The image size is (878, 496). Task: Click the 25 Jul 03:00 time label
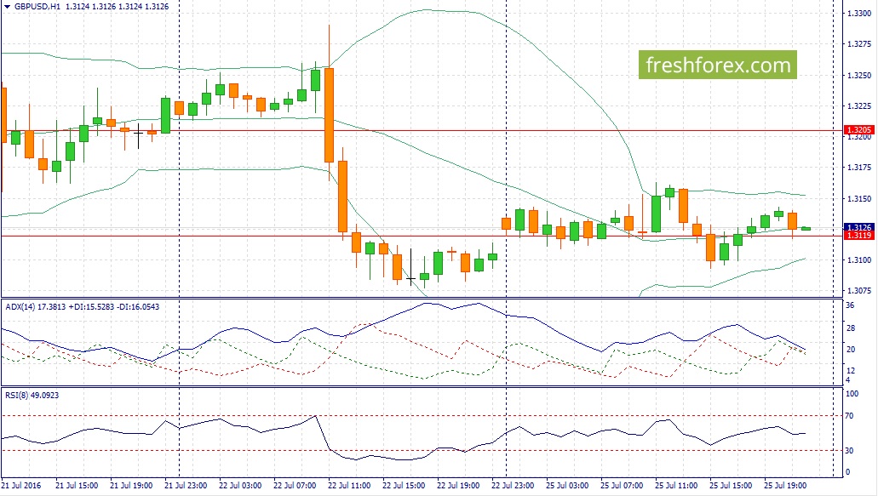[566, 486]
